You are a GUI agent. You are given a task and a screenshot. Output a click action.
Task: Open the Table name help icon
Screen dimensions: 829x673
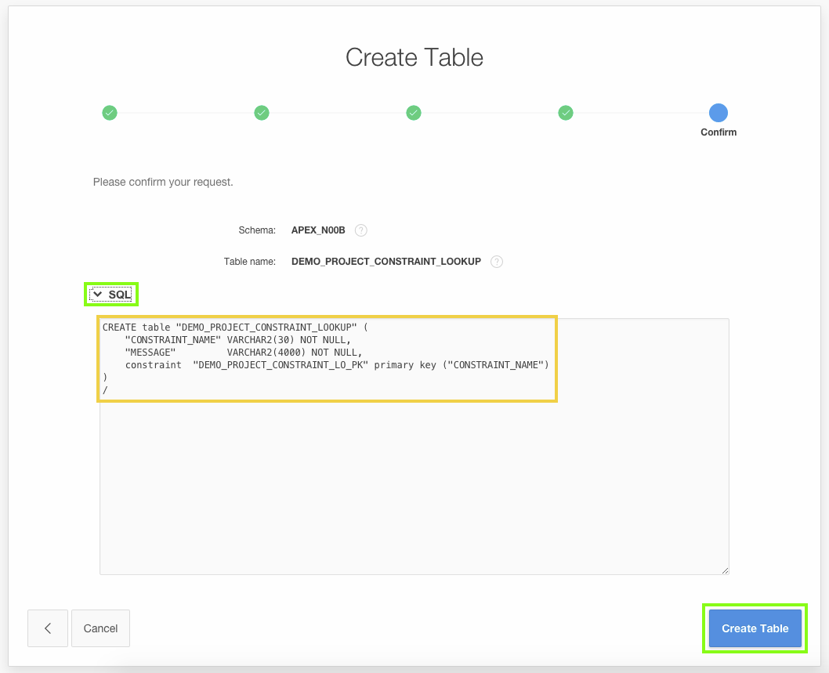496,261
